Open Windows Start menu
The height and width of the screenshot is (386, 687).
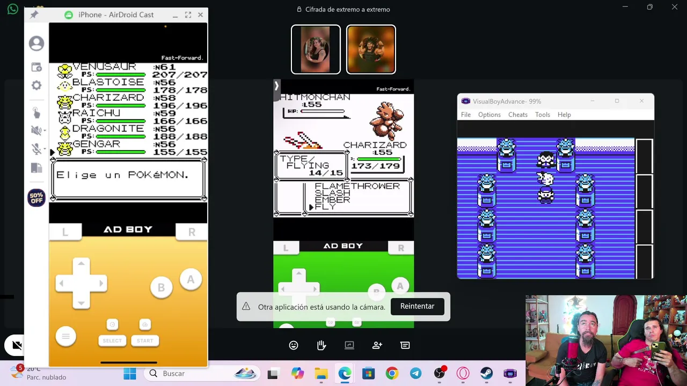click(130, 374)
